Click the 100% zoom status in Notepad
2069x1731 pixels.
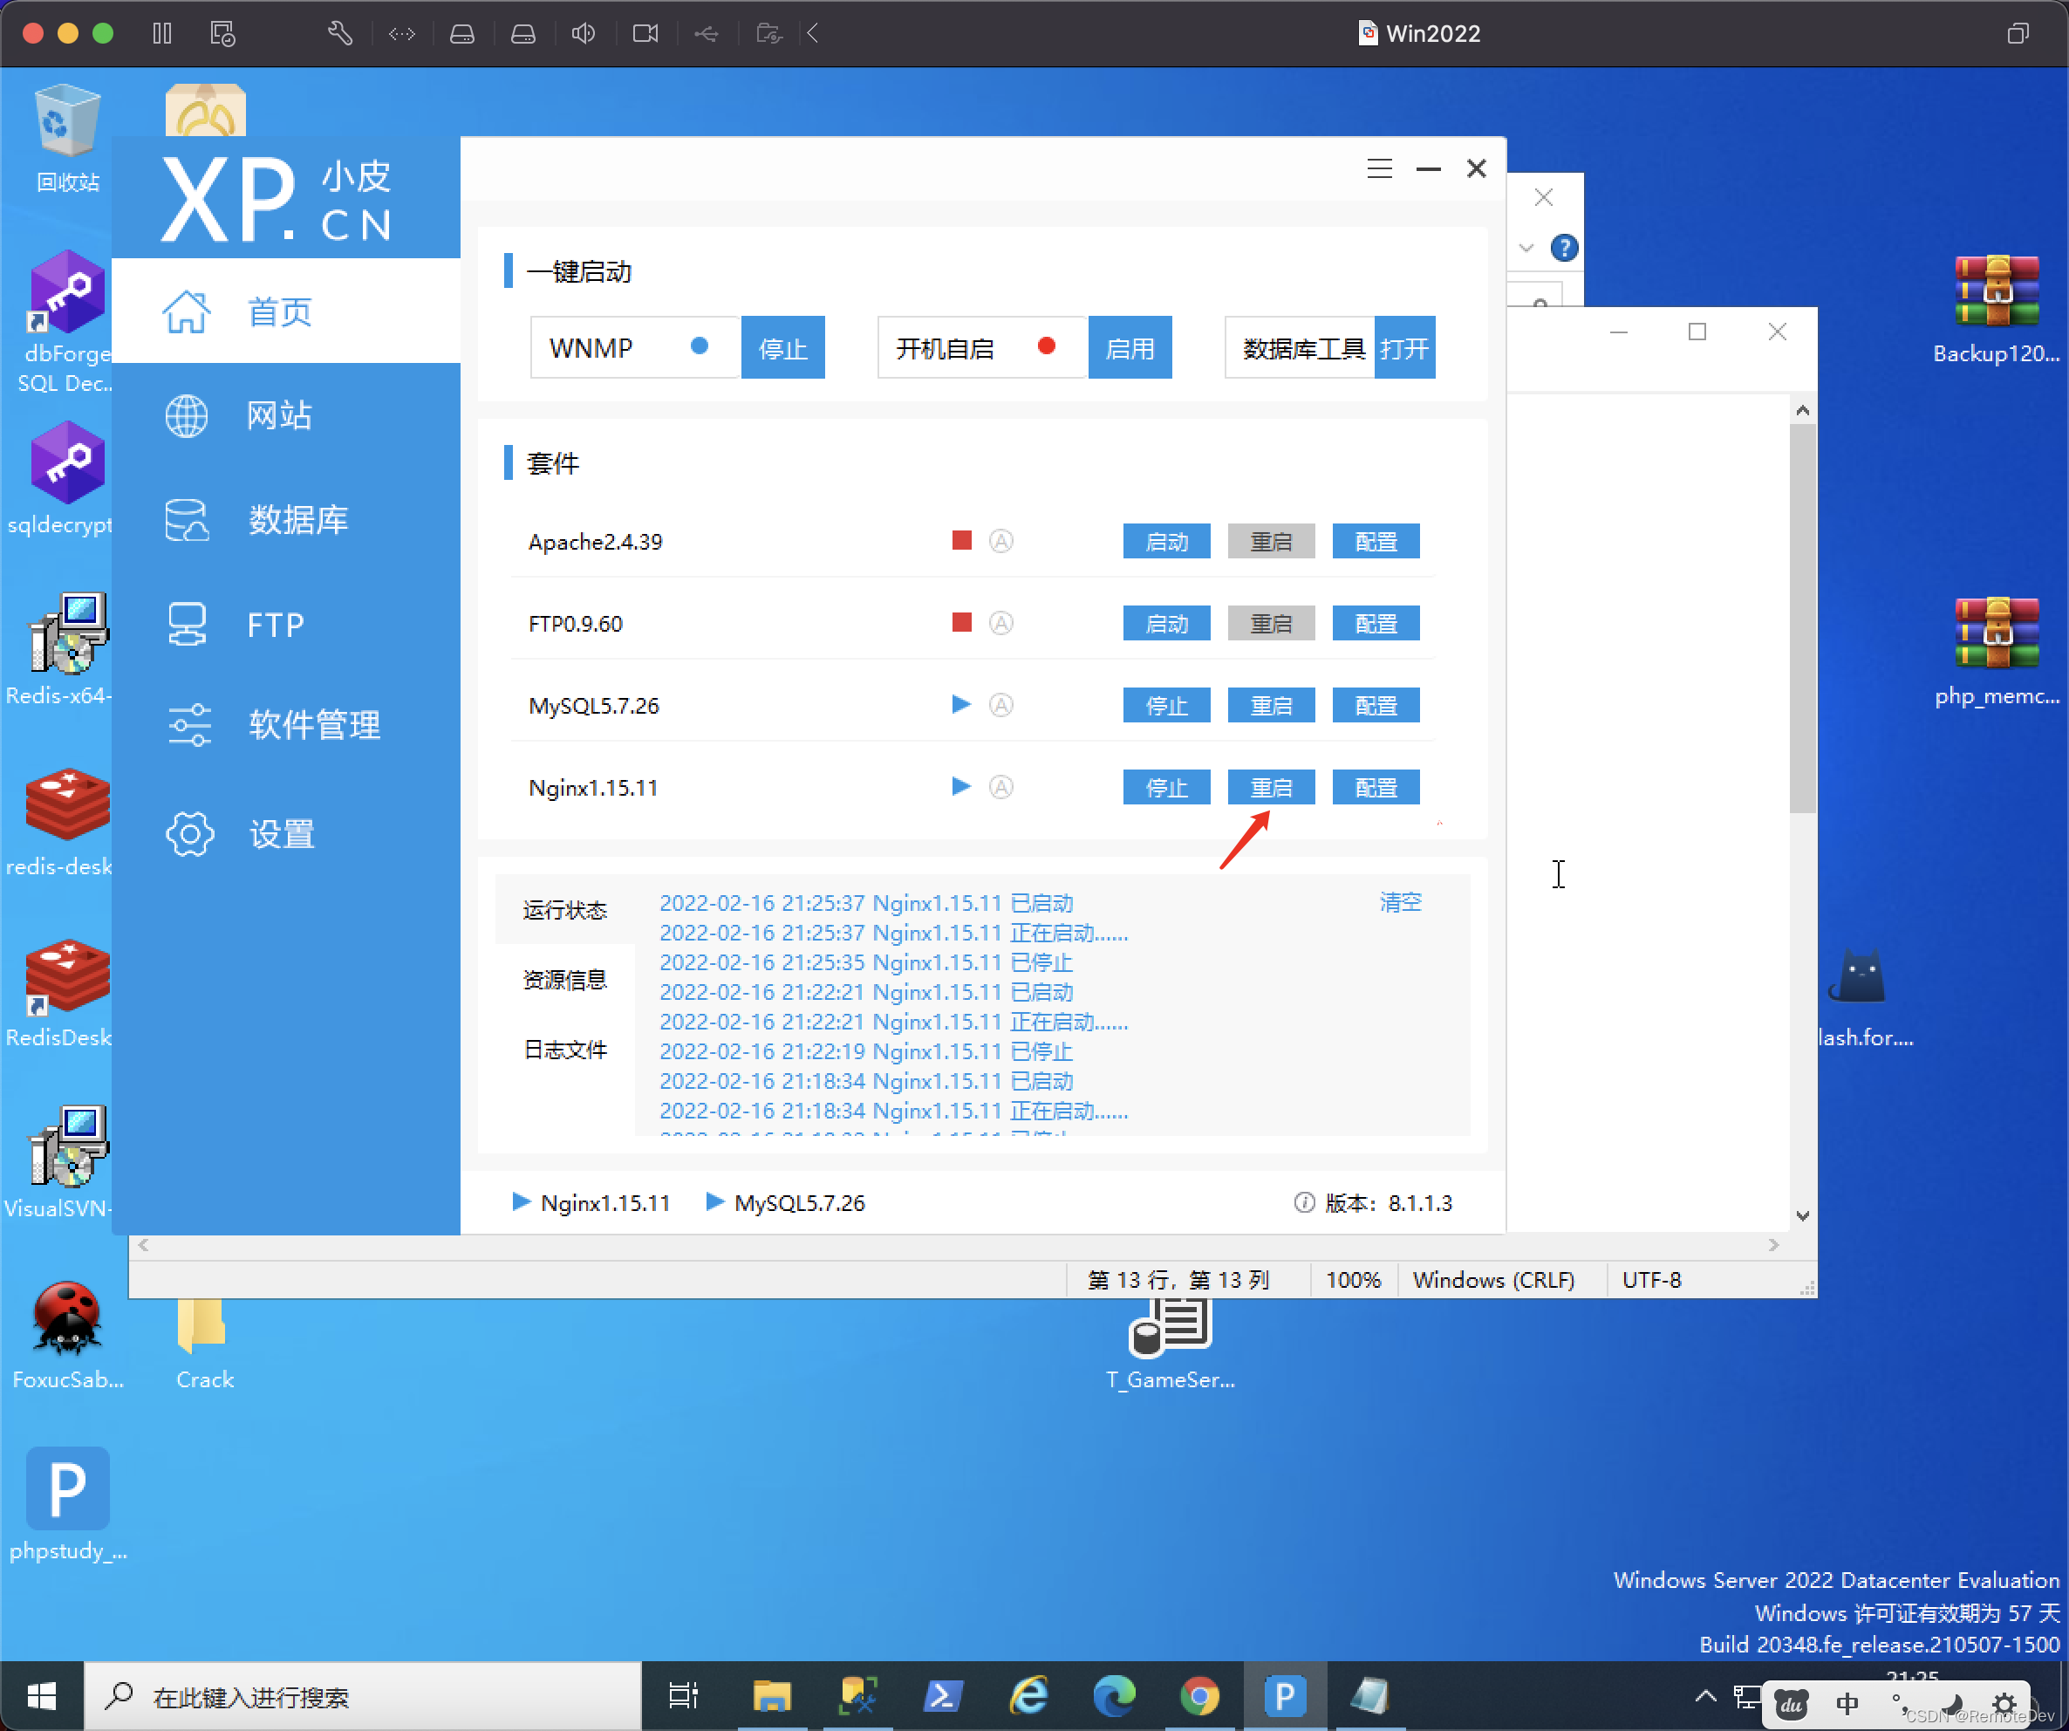[1353, 1280]
